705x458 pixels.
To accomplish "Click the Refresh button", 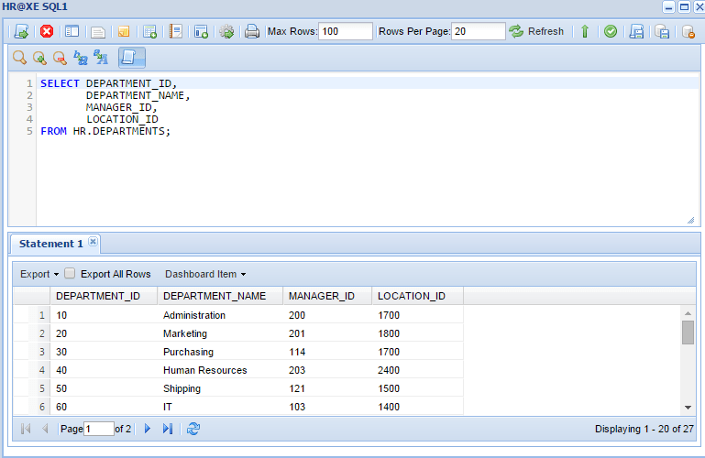I will coord(536,31).
